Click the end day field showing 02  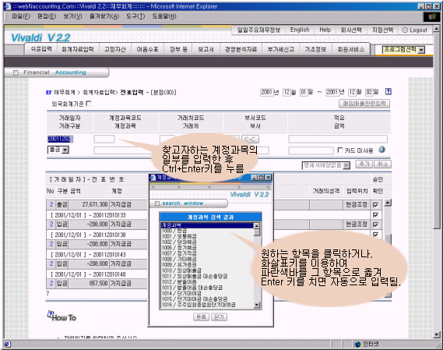point(369,92)
